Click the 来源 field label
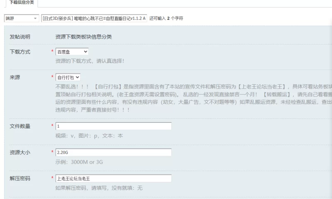This screenshot has height=199, width=332. tap(15, 77)
